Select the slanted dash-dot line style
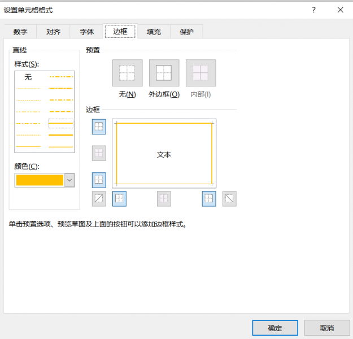 coord(61,88)
